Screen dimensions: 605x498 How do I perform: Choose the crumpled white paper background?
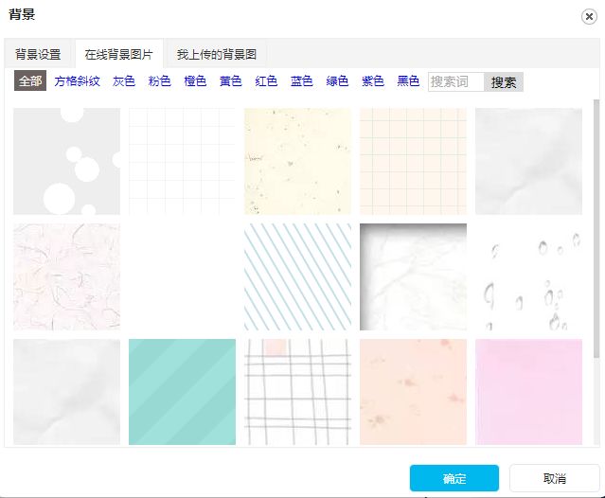coord(413,277)
